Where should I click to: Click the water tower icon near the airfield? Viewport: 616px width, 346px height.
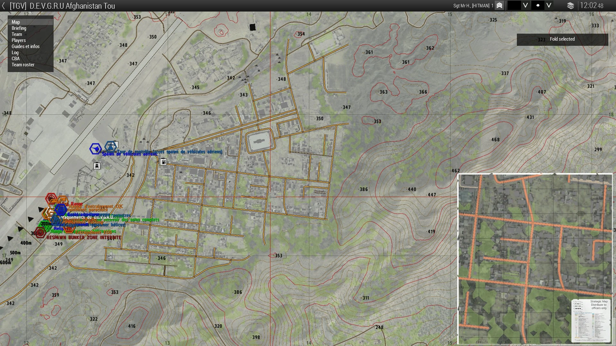97,166
